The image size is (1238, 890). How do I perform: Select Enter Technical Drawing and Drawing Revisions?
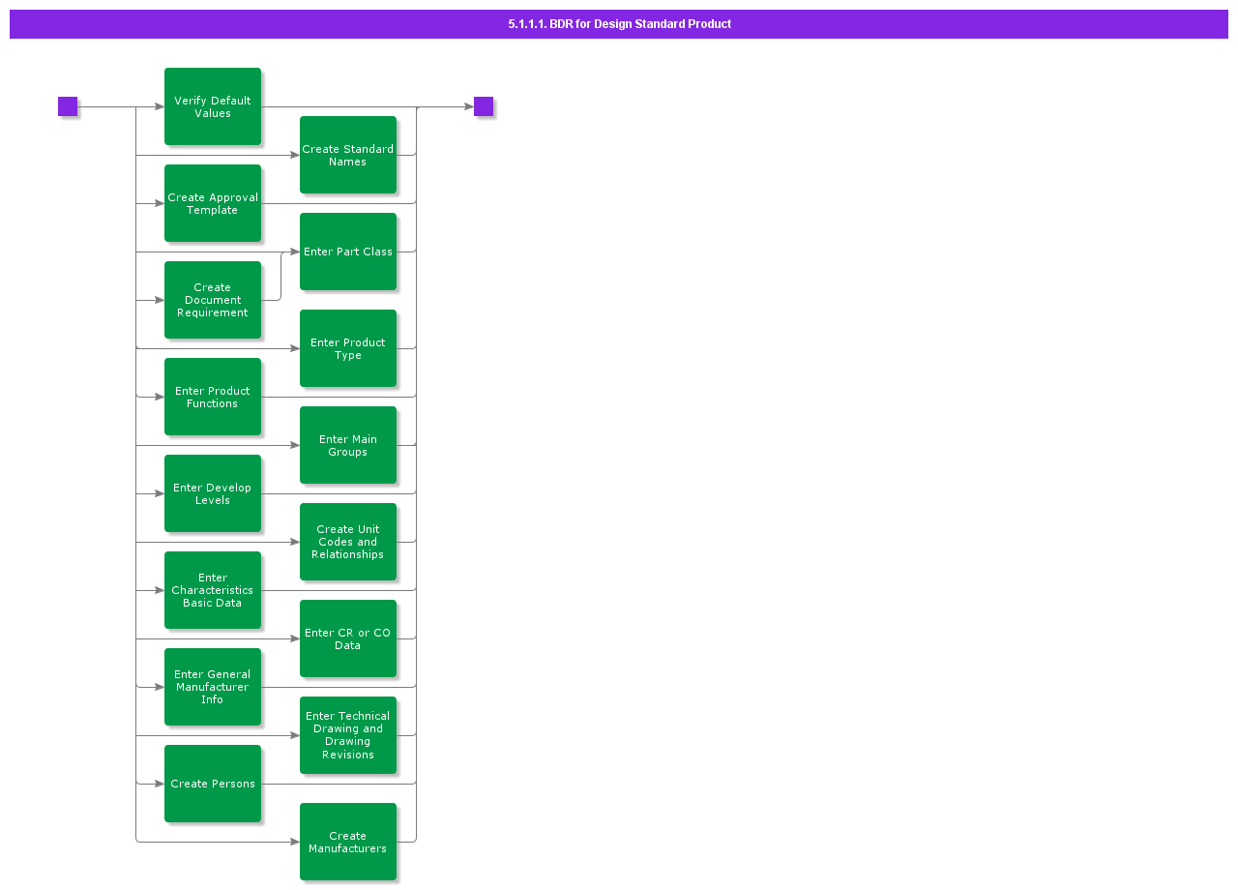pyautogui.click(x=348, y=735)
